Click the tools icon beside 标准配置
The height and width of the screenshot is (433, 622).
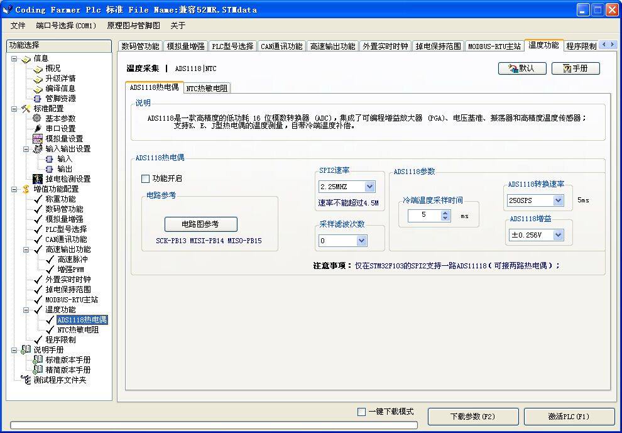(x=26, y=109)
